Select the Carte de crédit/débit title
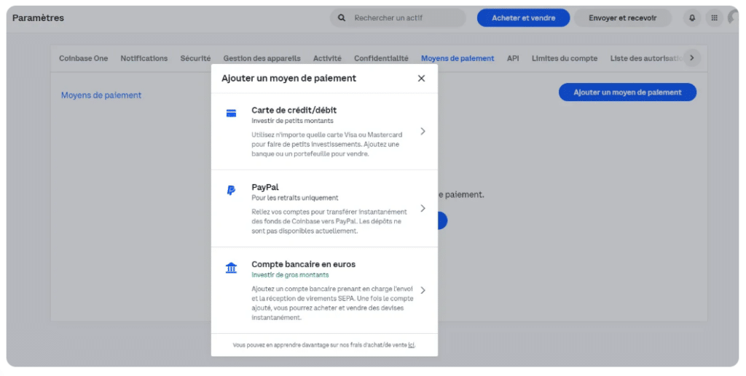Screen dimensions: 746x376 (294, 110)
